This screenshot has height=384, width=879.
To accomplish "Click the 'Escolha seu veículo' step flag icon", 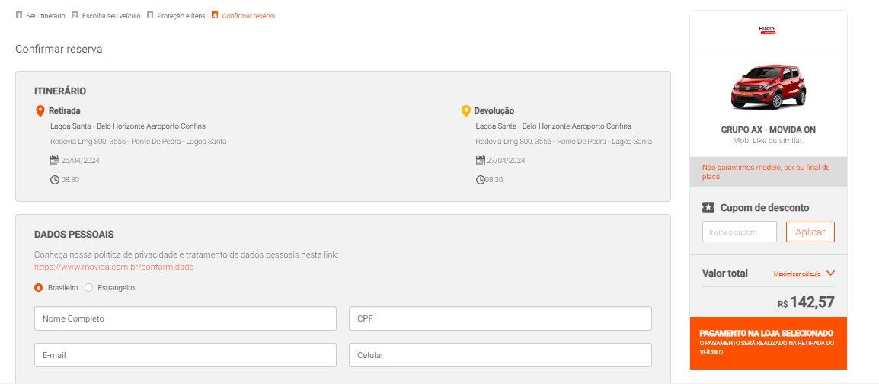I will [75, 15].
